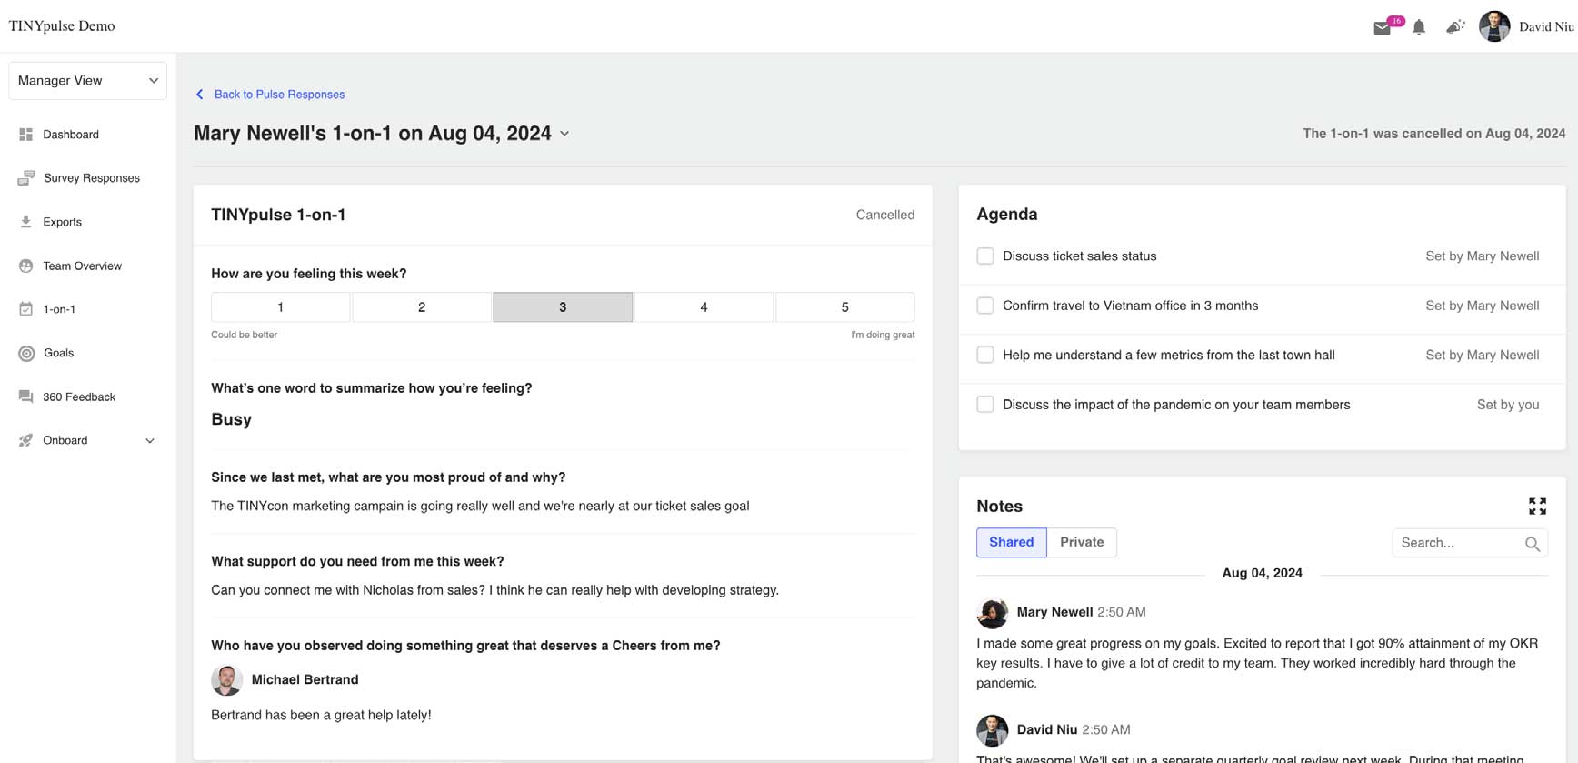Open Exports in sidebar
Screen dimensions: 1578x763
62,222
